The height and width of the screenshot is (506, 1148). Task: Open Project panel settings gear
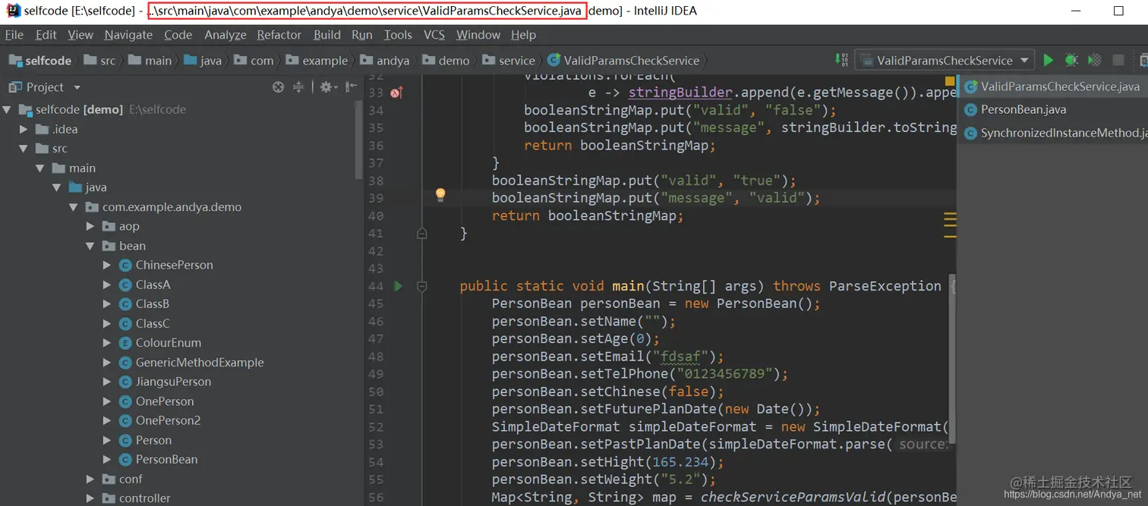pyautogui.click(x=327, y=87)
